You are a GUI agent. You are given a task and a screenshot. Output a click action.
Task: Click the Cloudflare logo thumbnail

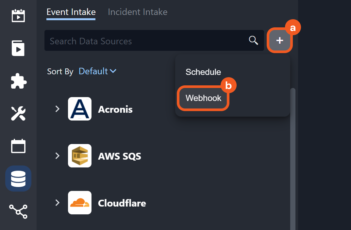tap(80, 203)
